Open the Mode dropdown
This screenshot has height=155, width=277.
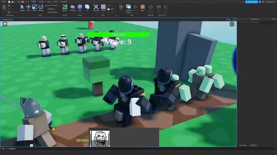click(x=55, y=6)
